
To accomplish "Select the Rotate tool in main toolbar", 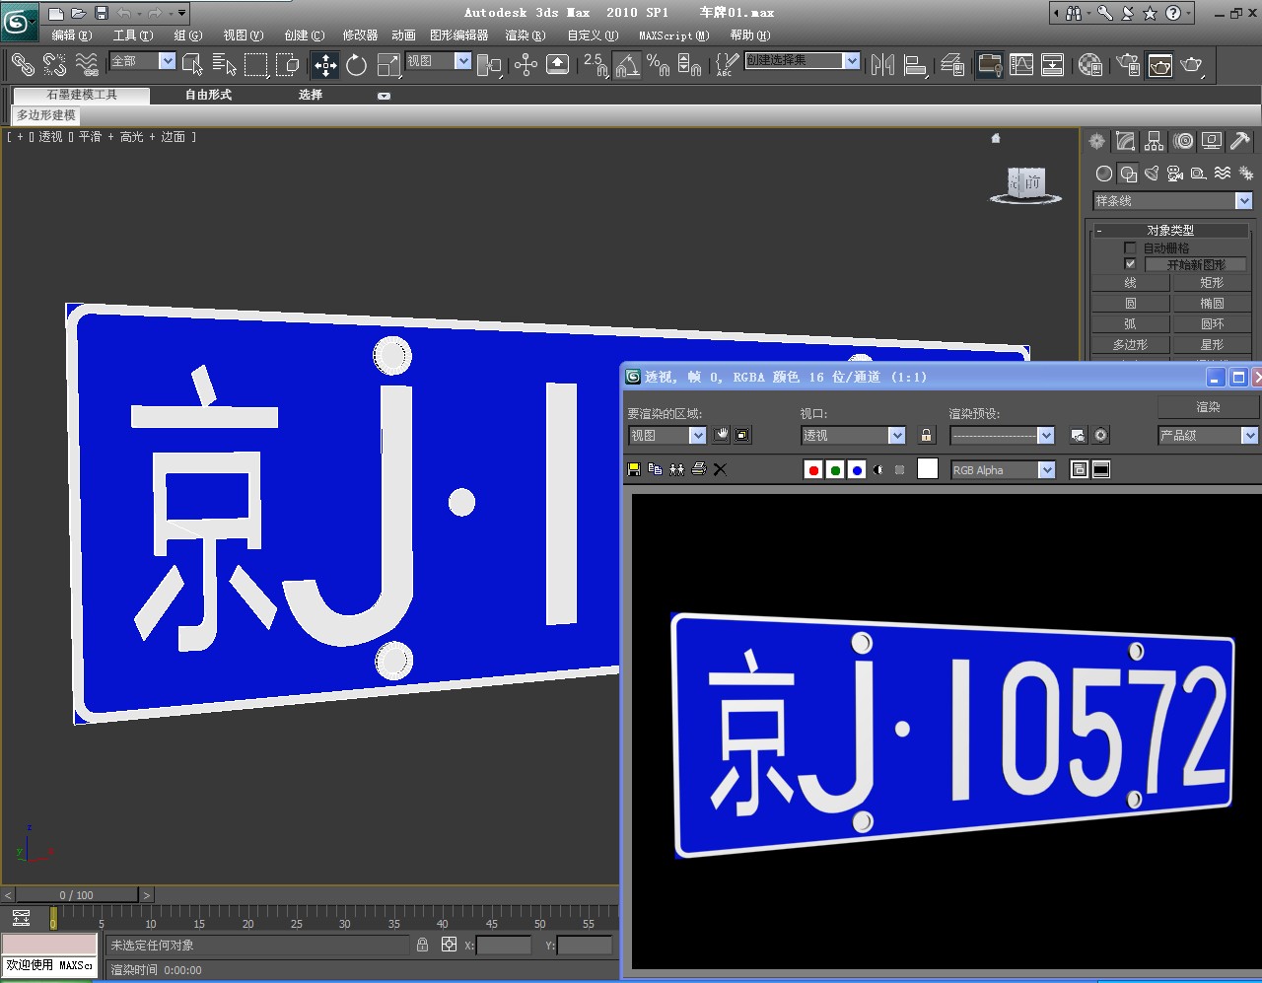I will pos(356,65).
